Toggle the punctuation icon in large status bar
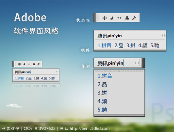The height and width of the screenshot is (132, 174). [x=119, y=18]
